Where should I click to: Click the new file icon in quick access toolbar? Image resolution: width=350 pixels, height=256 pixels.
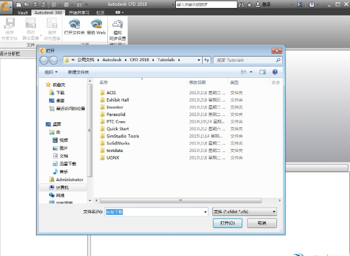point(19,5)
